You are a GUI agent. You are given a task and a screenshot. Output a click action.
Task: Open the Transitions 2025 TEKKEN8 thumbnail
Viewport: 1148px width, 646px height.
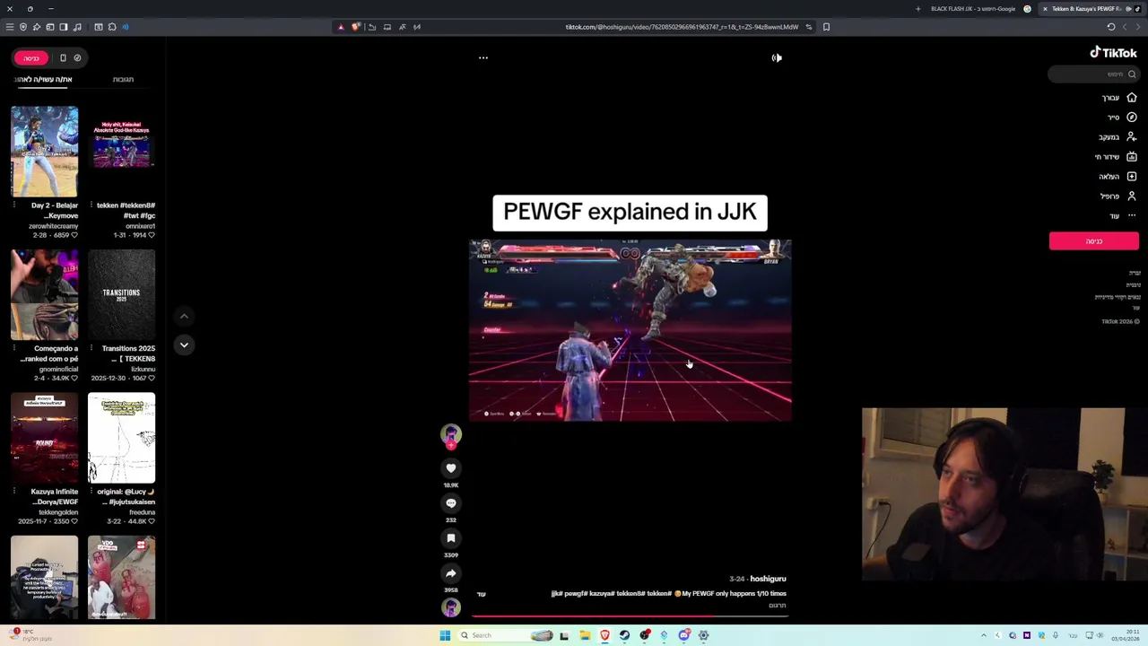tap(122, 294)
